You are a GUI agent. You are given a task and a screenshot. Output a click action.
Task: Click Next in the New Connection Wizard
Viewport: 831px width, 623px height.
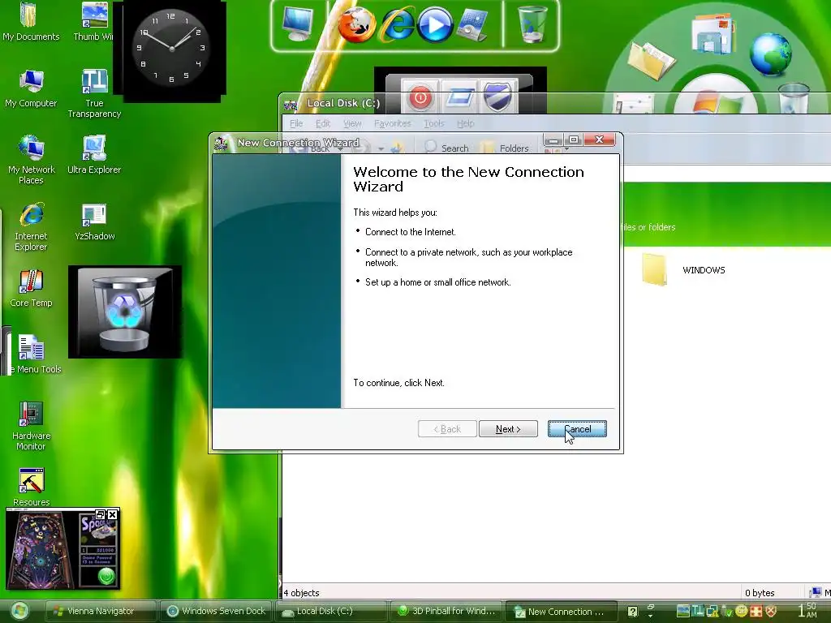click(508, 429)
